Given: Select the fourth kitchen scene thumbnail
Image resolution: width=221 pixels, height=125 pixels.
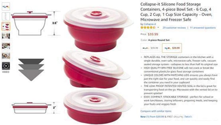Looking at the screenshot, I should [6, 36].
